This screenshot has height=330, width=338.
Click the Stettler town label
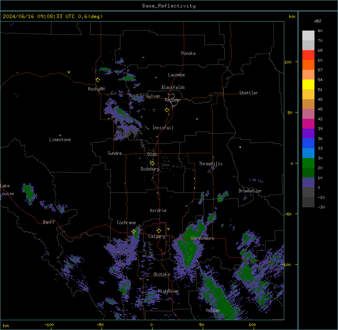tap(249, 93)
